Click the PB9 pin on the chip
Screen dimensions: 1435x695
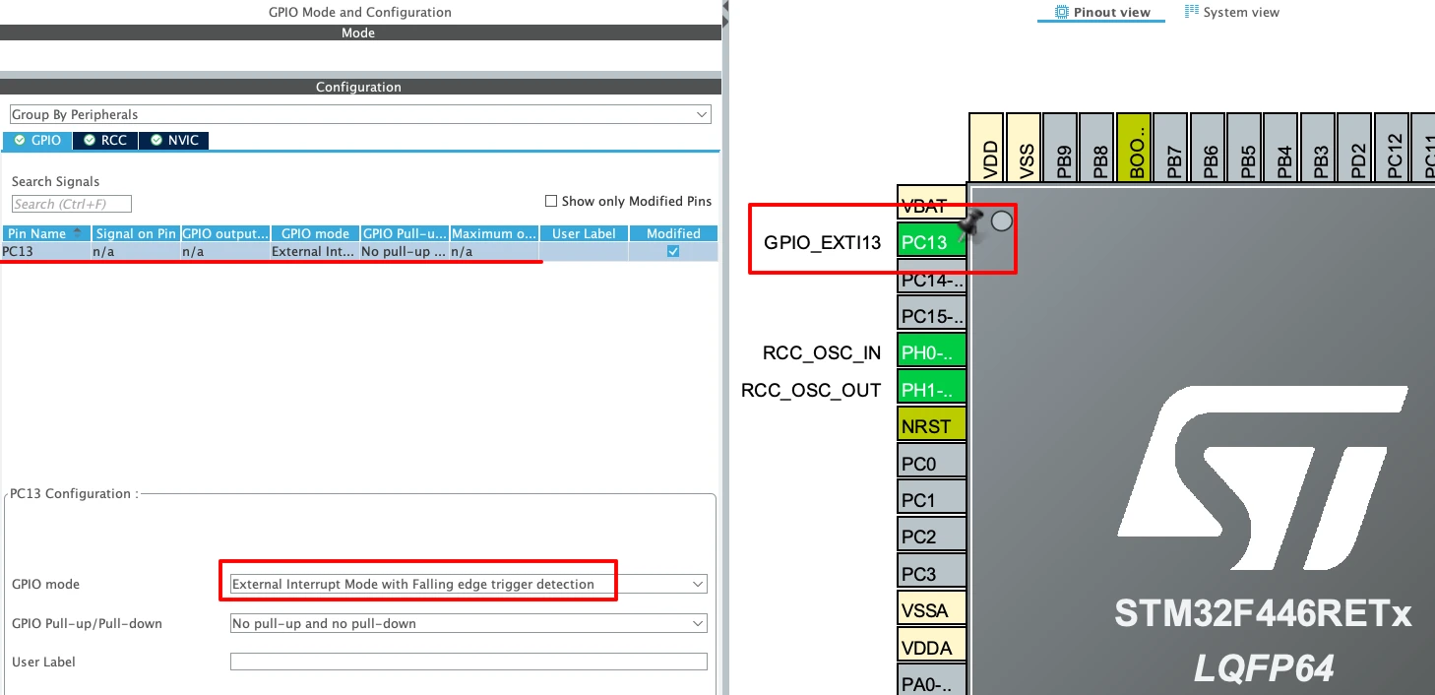click(1061, 148)
